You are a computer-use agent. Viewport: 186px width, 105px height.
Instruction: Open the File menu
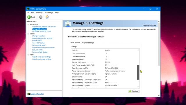coord(28,13)
